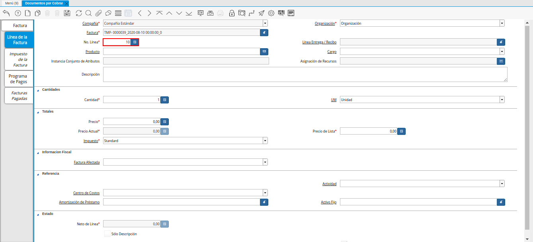Click the Workflow gear icon in toolbar
The image size is (533, 242).
pos(271,13)
